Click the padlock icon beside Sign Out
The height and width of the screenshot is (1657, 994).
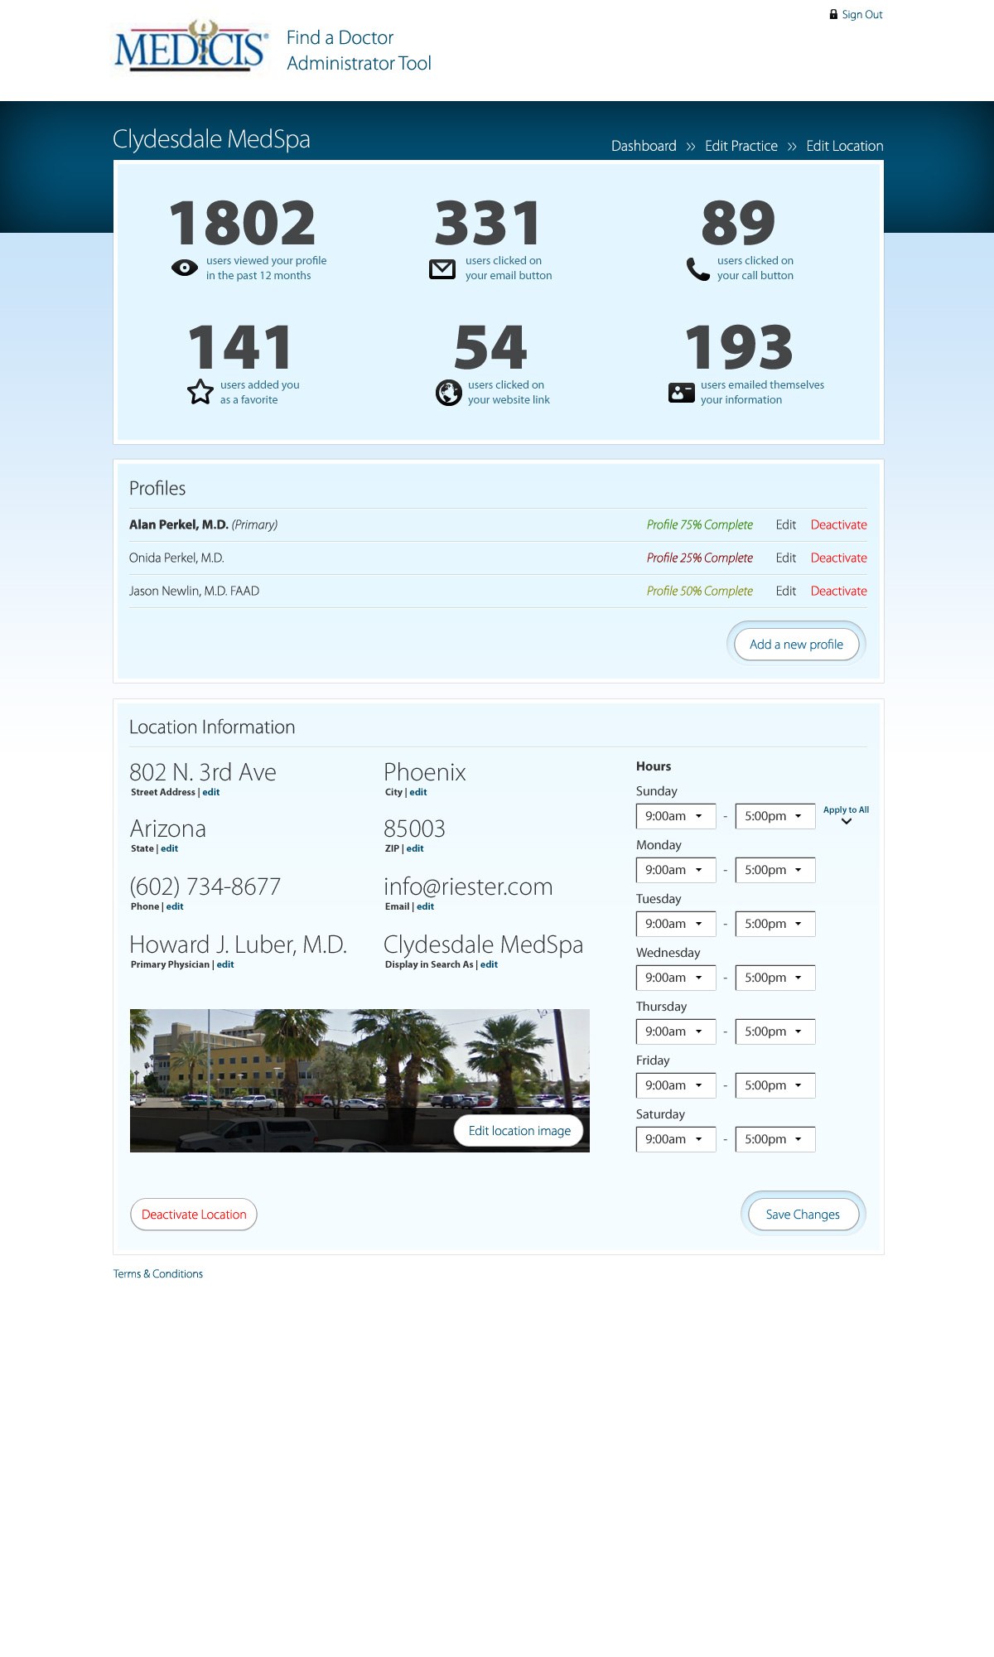click(x=833, y=14)
